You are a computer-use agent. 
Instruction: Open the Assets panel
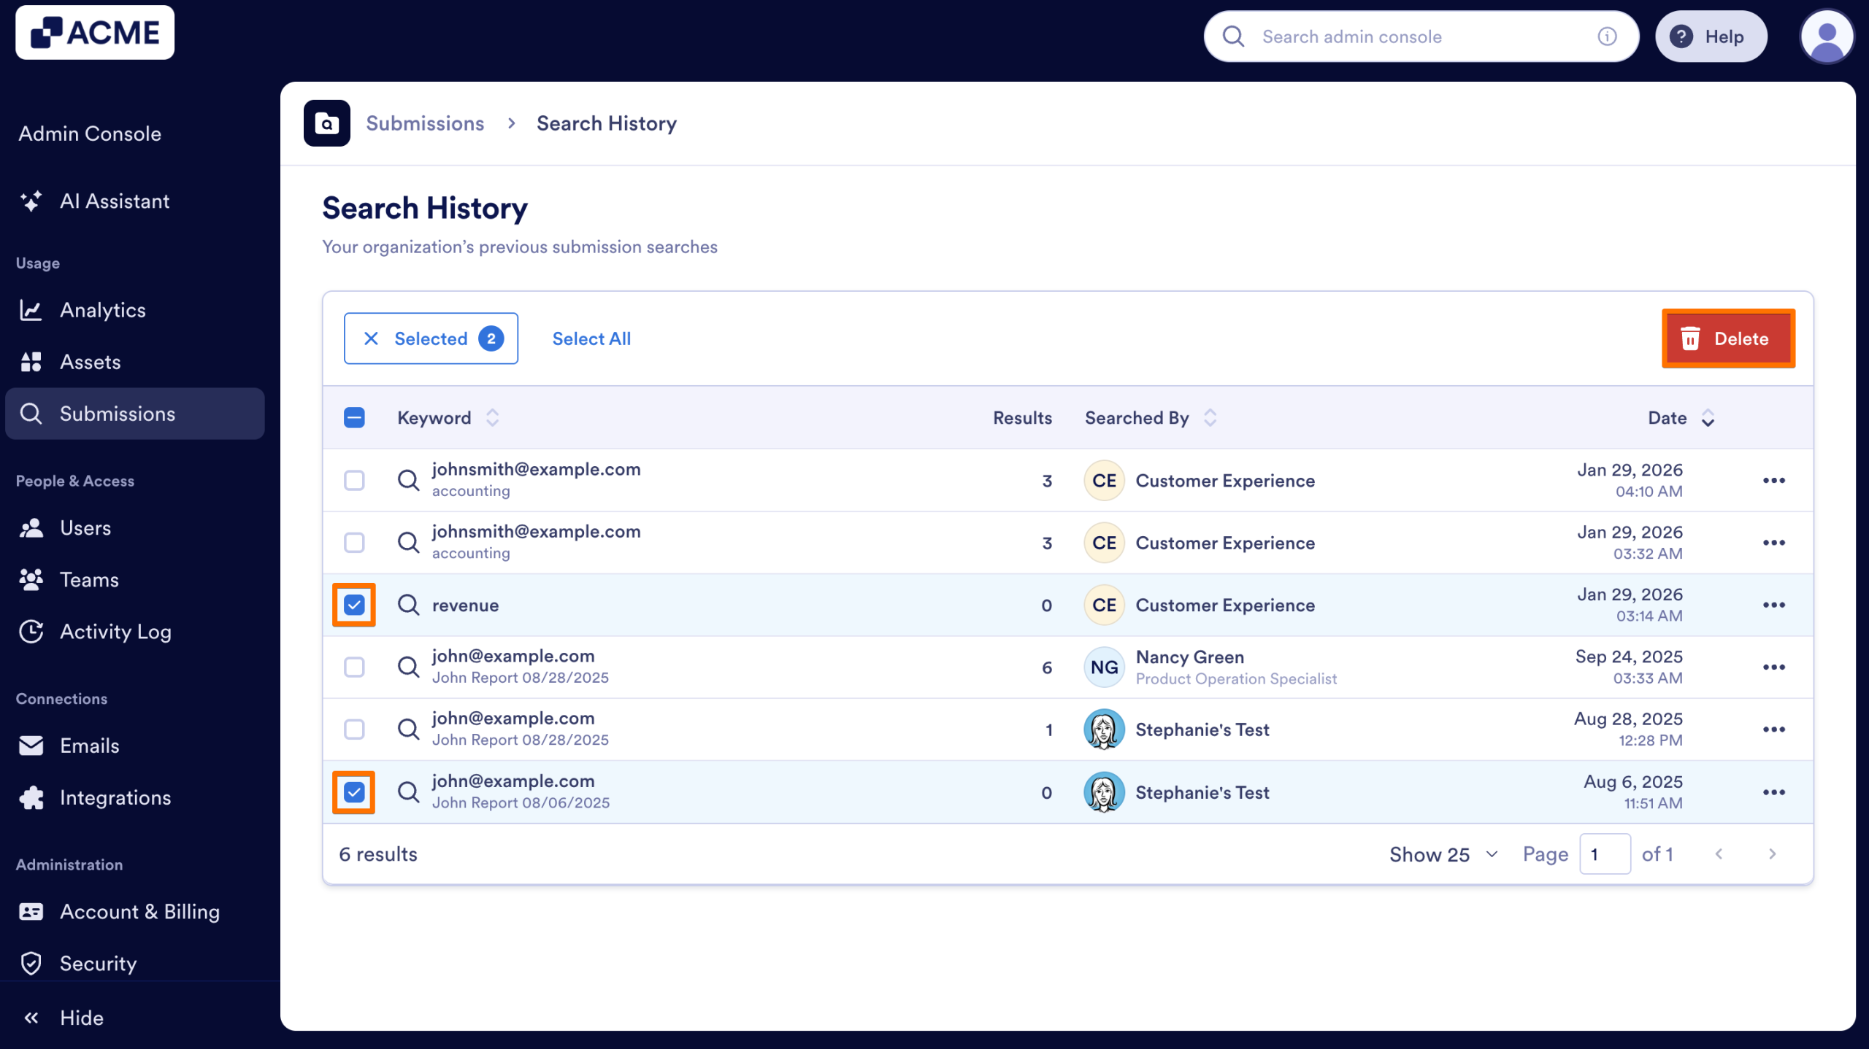tap(91, 362)
